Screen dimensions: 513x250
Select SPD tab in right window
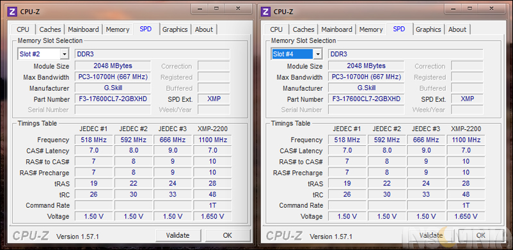tap(399, 29)
